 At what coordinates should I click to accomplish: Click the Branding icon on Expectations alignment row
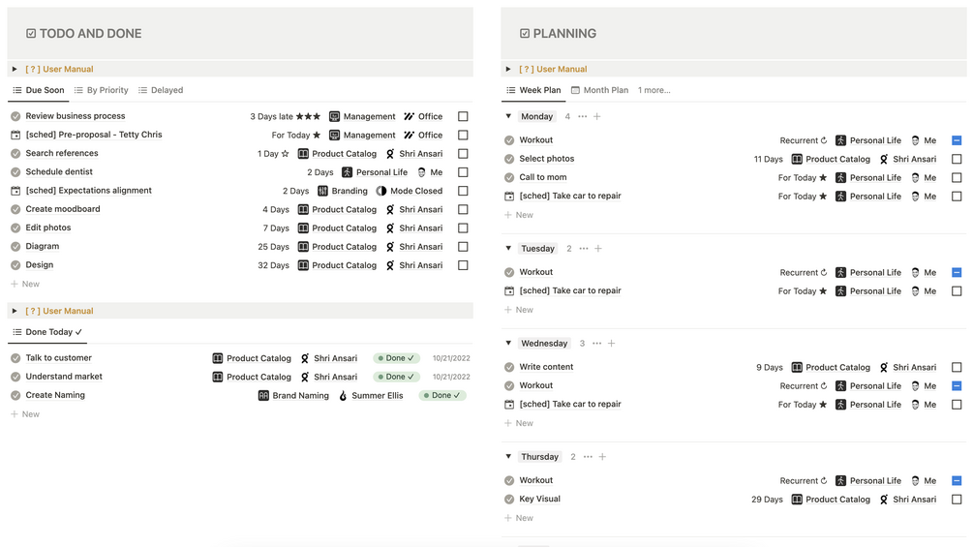point(322,191)
